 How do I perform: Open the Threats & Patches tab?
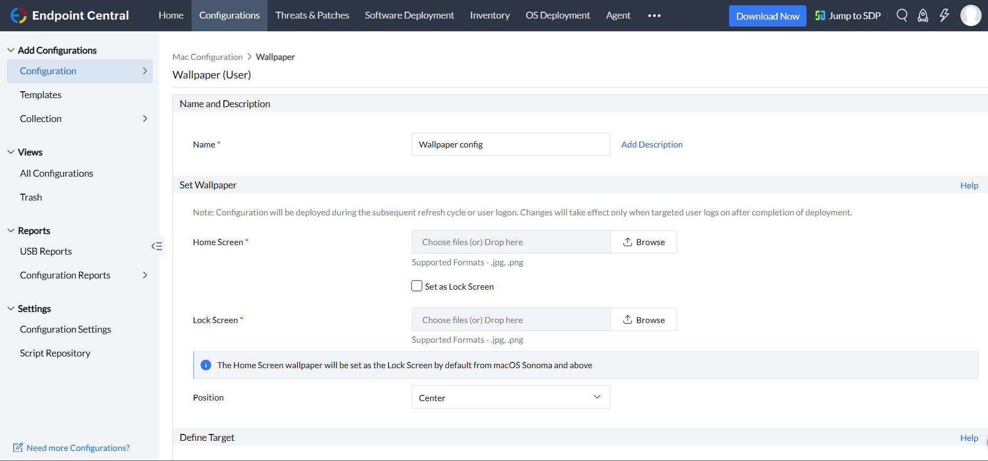312,15
